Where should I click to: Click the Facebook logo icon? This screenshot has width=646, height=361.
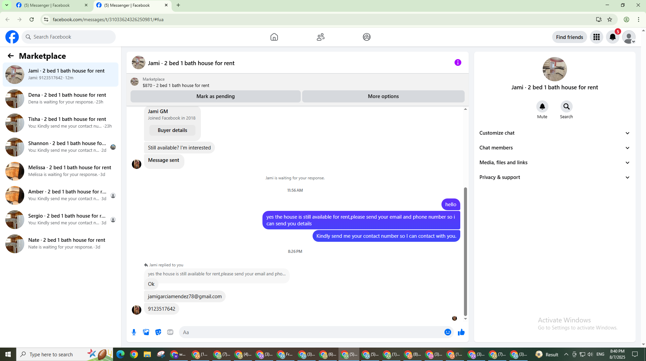tap(12, 37)
